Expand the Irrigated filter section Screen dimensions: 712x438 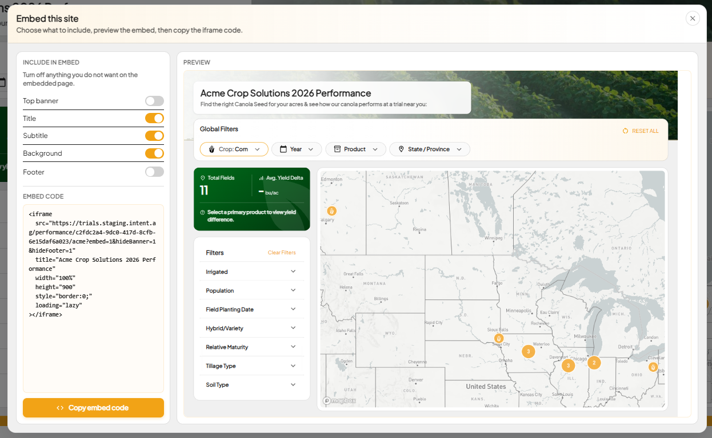point(251,272)
